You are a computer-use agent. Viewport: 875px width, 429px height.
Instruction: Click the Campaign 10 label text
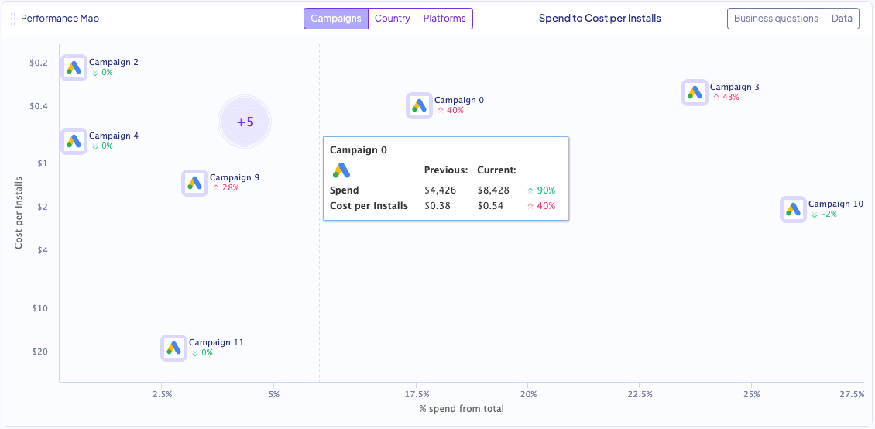click(836, 204)
